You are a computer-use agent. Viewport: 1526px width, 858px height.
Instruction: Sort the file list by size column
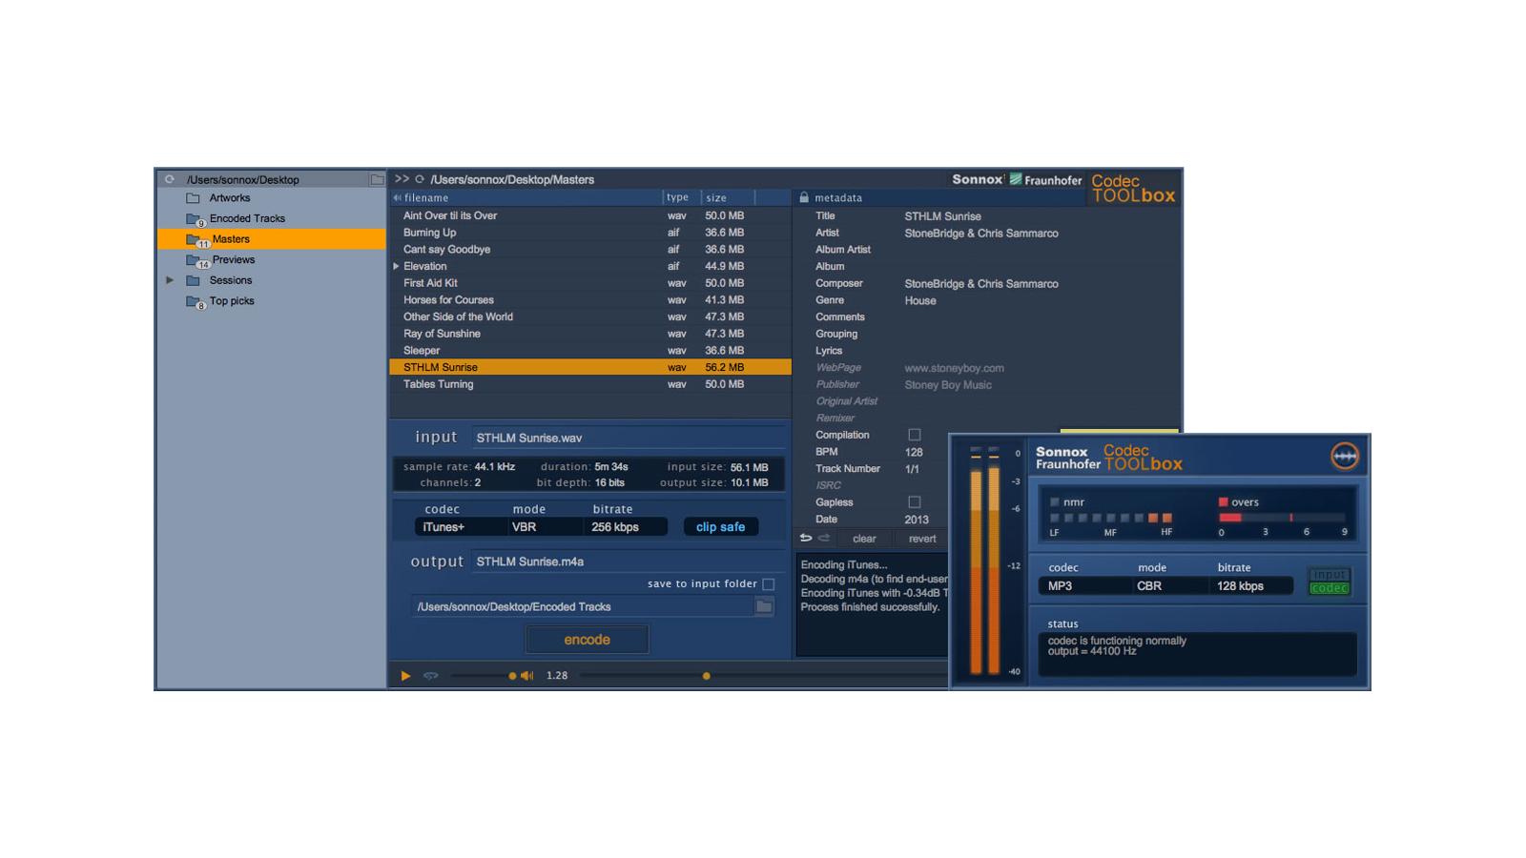(x=728, y=197)
